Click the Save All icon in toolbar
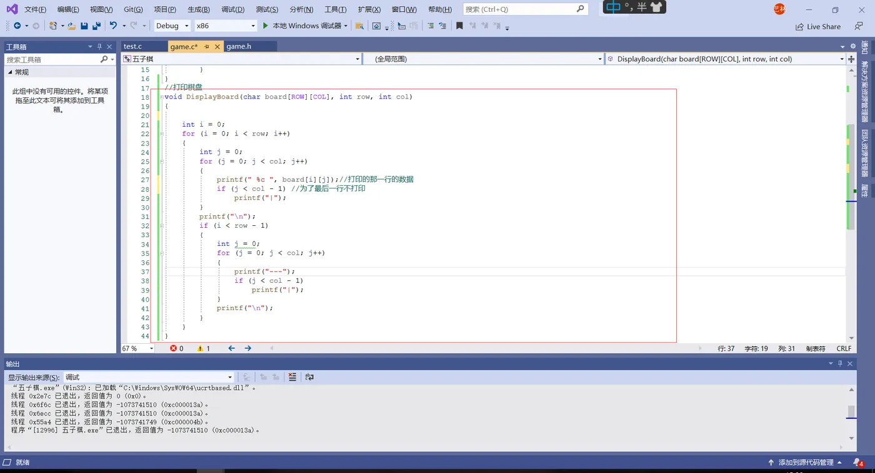Viewport: 875px width, 473px height. pos(96,26)
